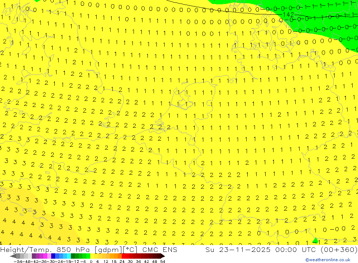Click the '142' contour line label
Image resolution: width=358 pixels, height=263 pixels.
click(x=288, y=15)
